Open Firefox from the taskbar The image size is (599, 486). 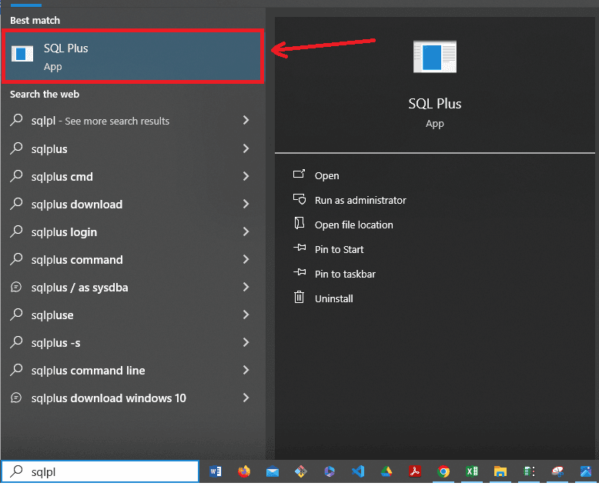244,471
